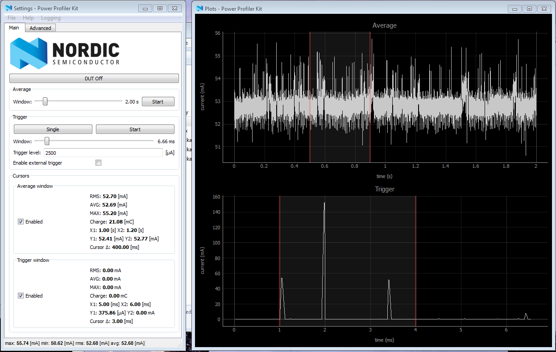Click the 'MAX: 55.20 [mA]' reading
Screen dimensions: 556x352
coord(108,213)
